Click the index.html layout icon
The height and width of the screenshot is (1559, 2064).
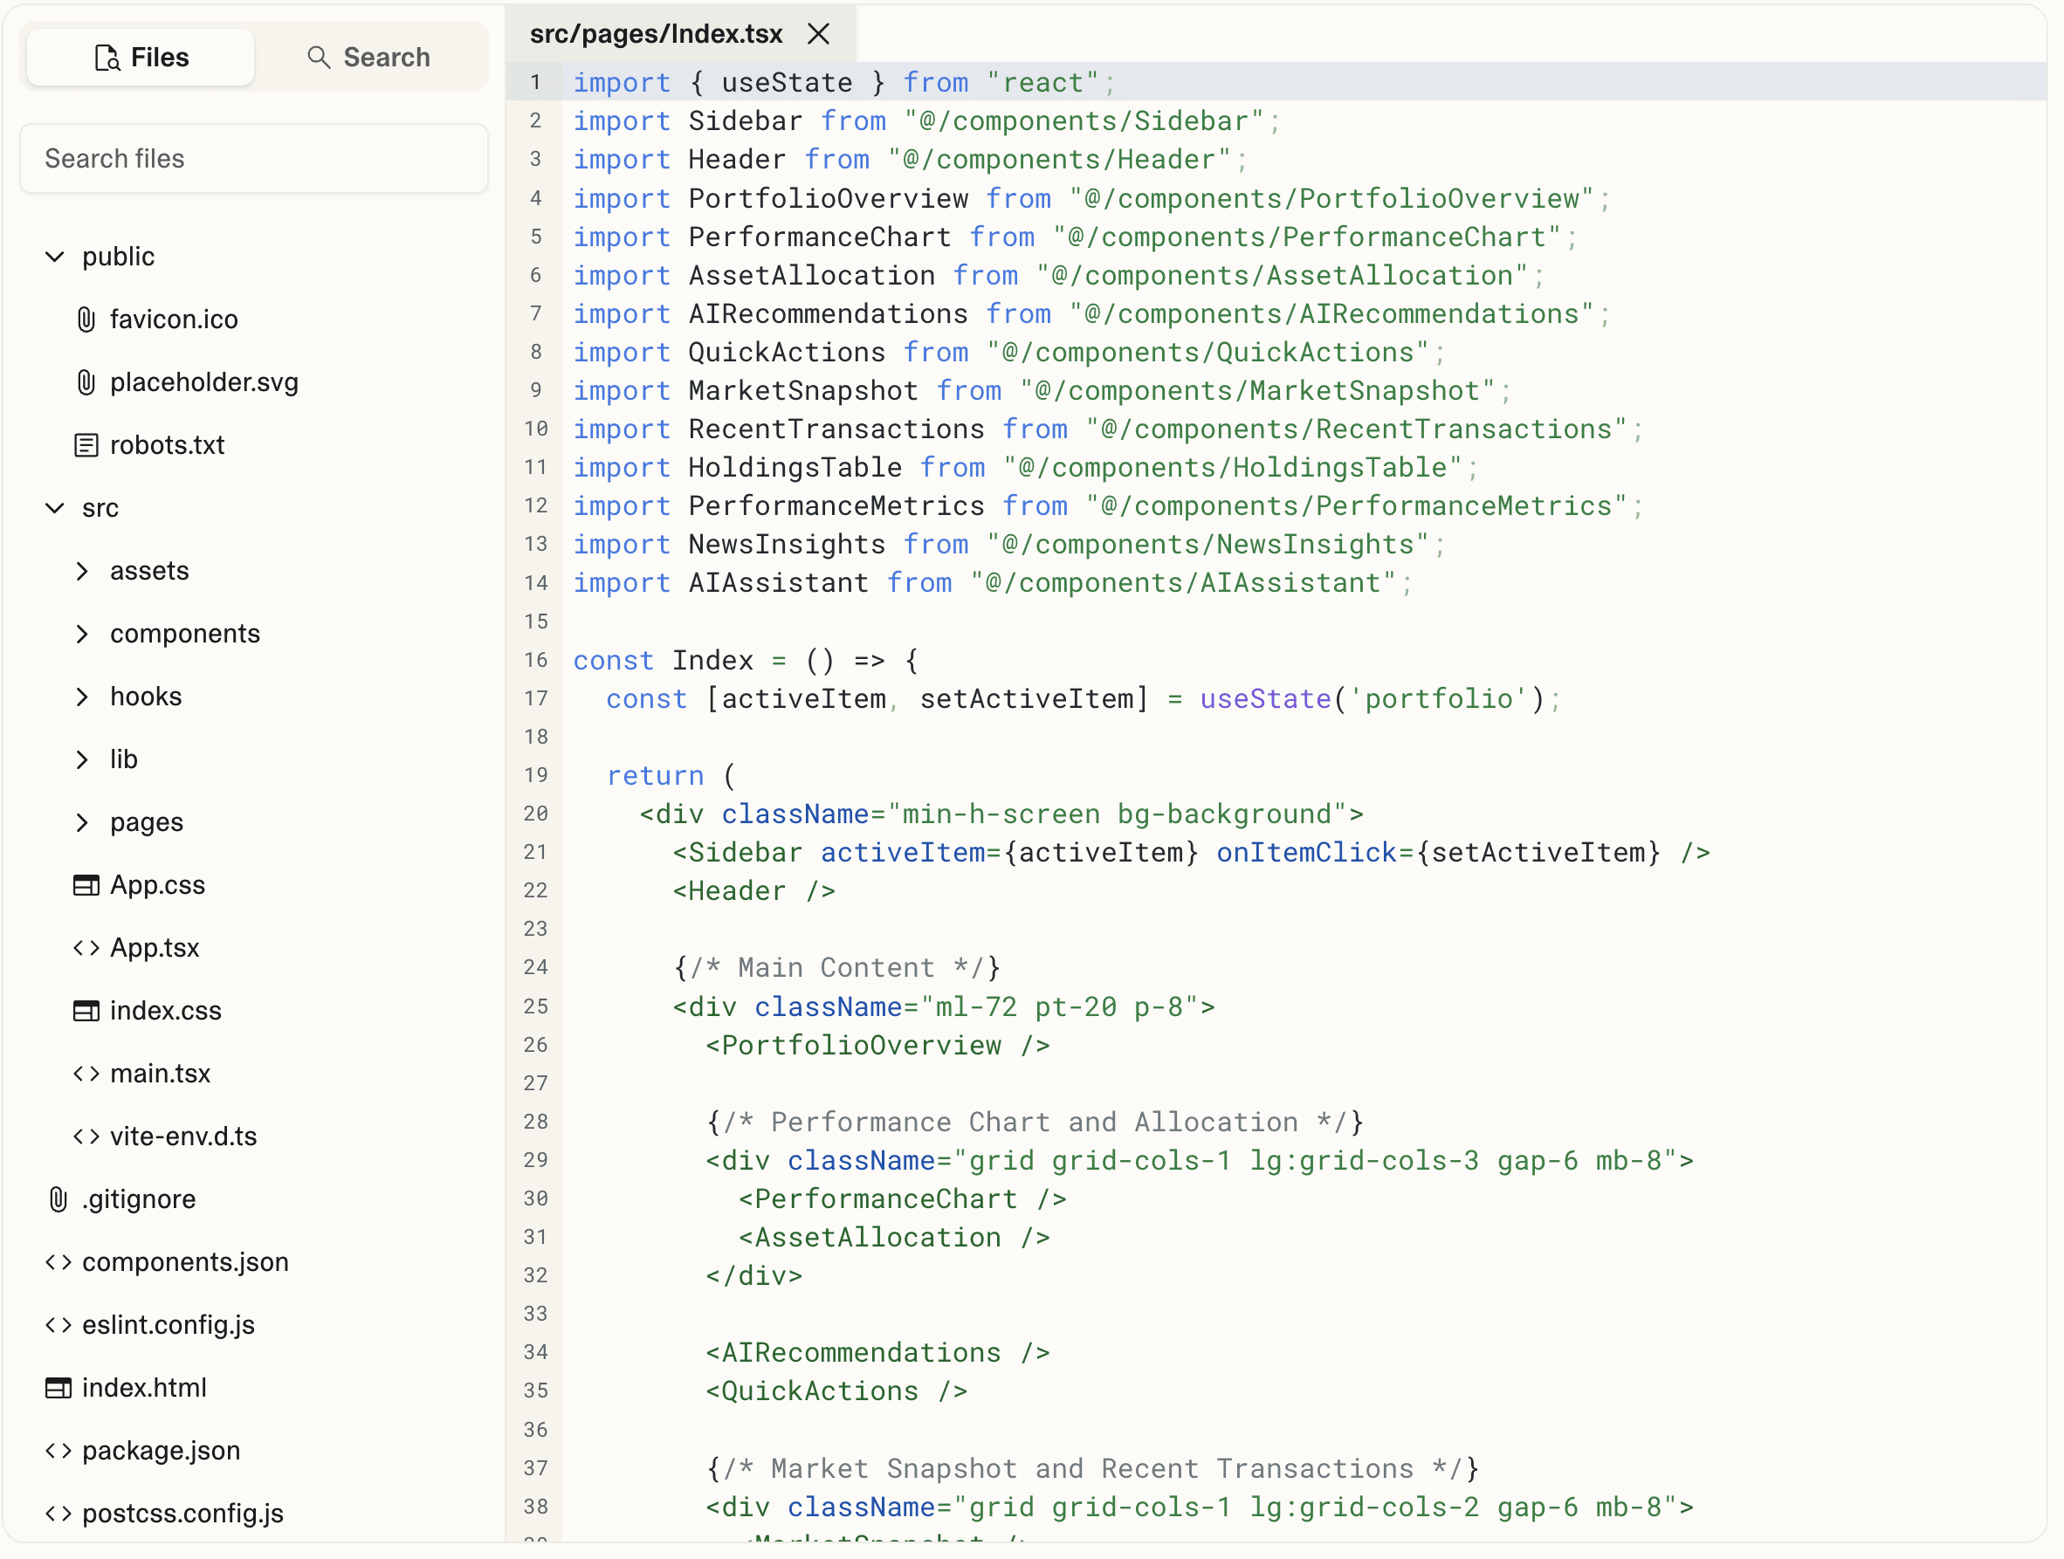(58, 1388)
